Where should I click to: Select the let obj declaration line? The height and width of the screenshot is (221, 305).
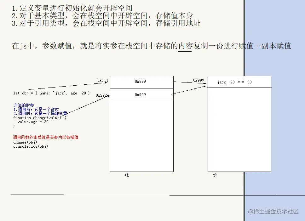[x=51, y=93]
